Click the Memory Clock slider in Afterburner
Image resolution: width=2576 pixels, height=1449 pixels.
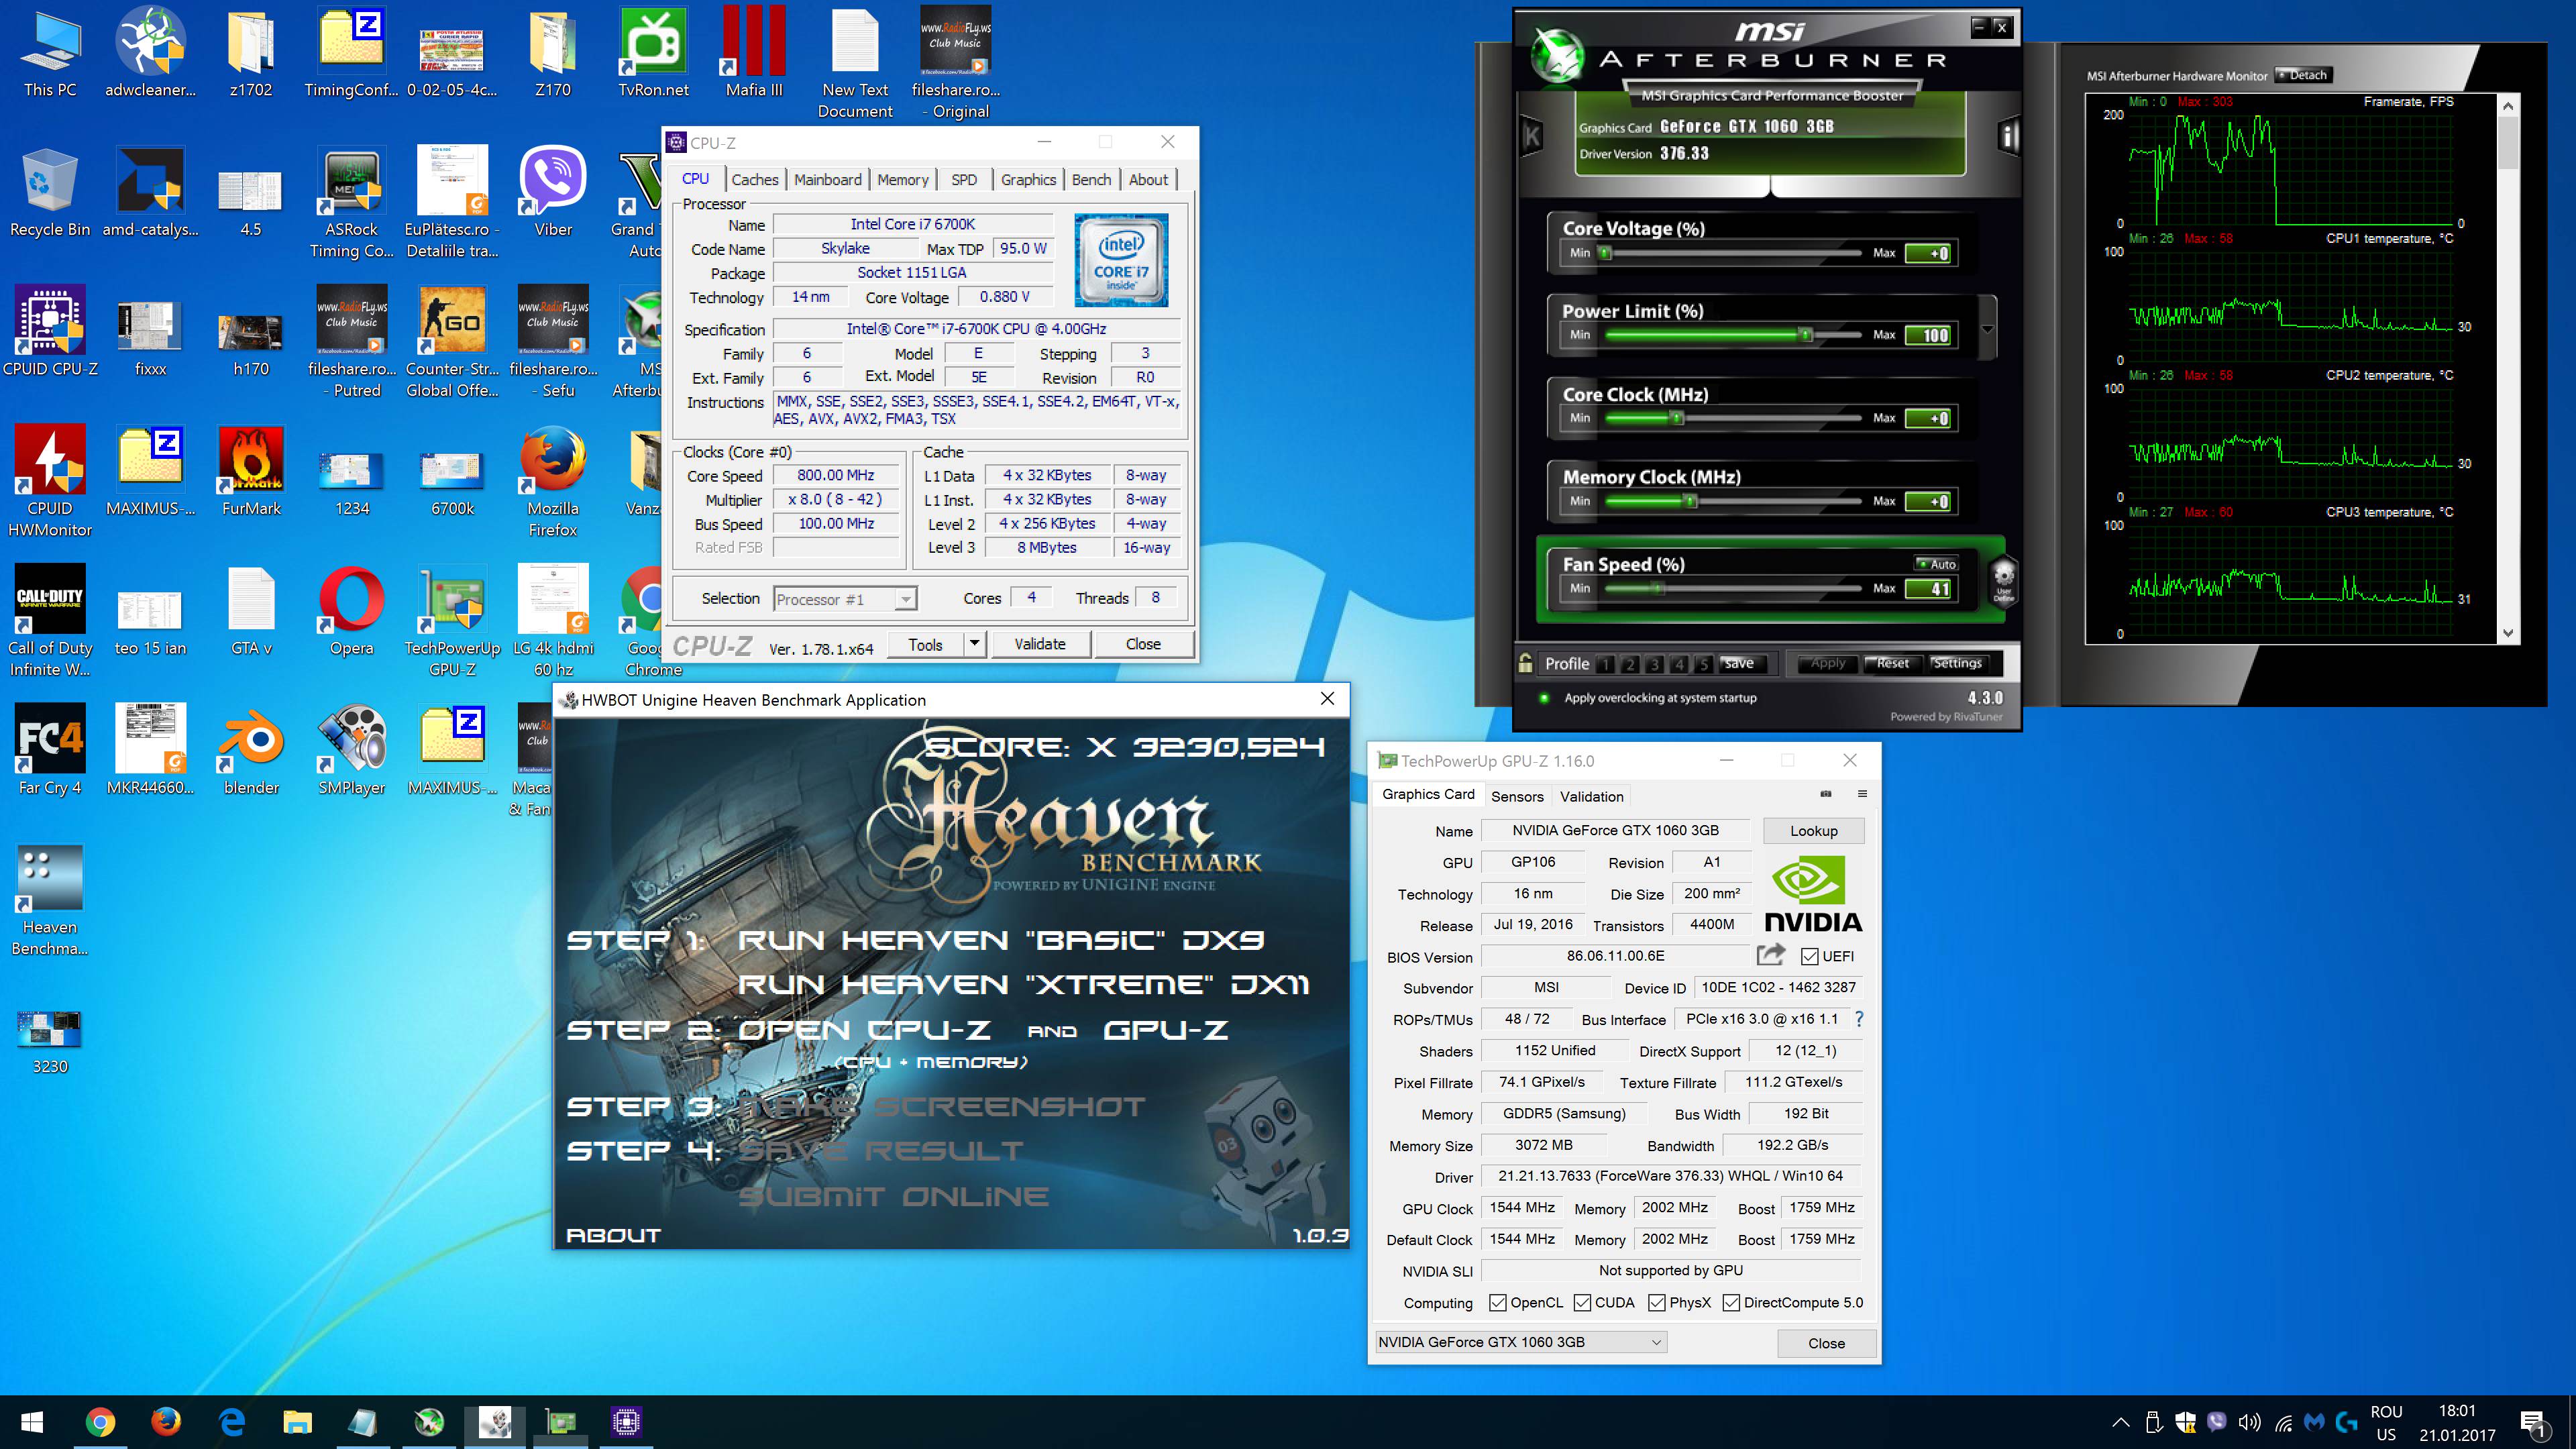click(x=1732, y=502)
